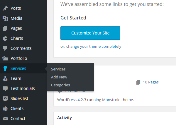
Task: Select Services entry in the flyout submenu
Action: click(x=58, y=69)
